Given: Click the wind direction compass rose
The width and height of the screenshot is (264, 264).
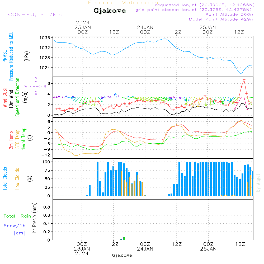Looking at the screenshot, I should click(x=36, y=86).
